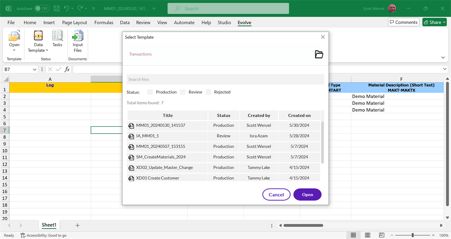451x239 pixels.
Task: Toggle the AutoSave switch
Action: point(41,8)
